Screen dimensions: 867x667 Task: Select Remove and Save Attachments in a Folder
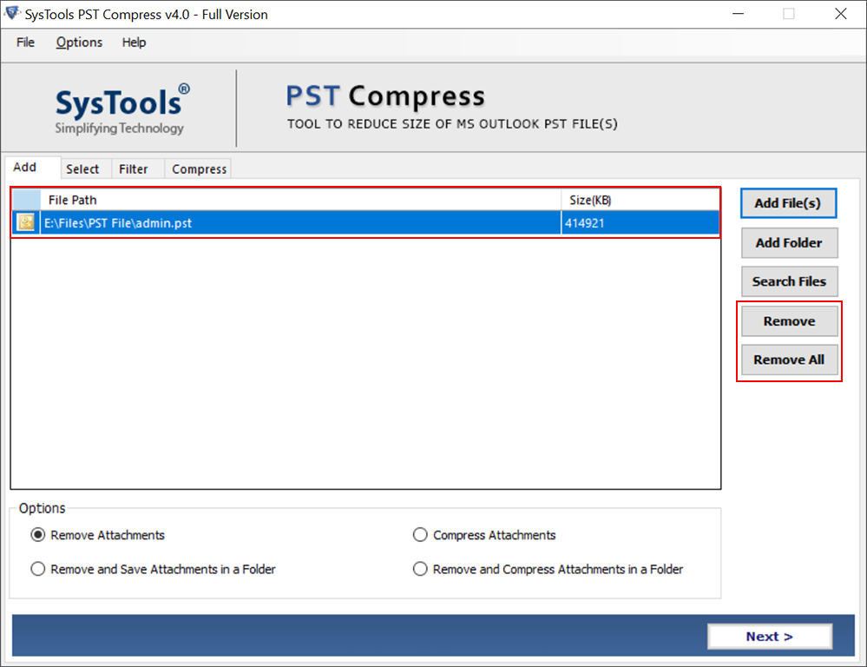pyautogui.click(x=153, y=569)
